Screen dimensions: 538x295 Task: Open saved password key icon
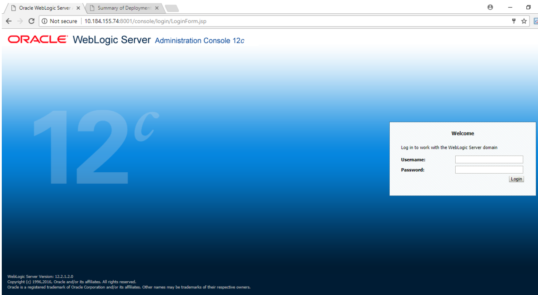click(514, 21)
